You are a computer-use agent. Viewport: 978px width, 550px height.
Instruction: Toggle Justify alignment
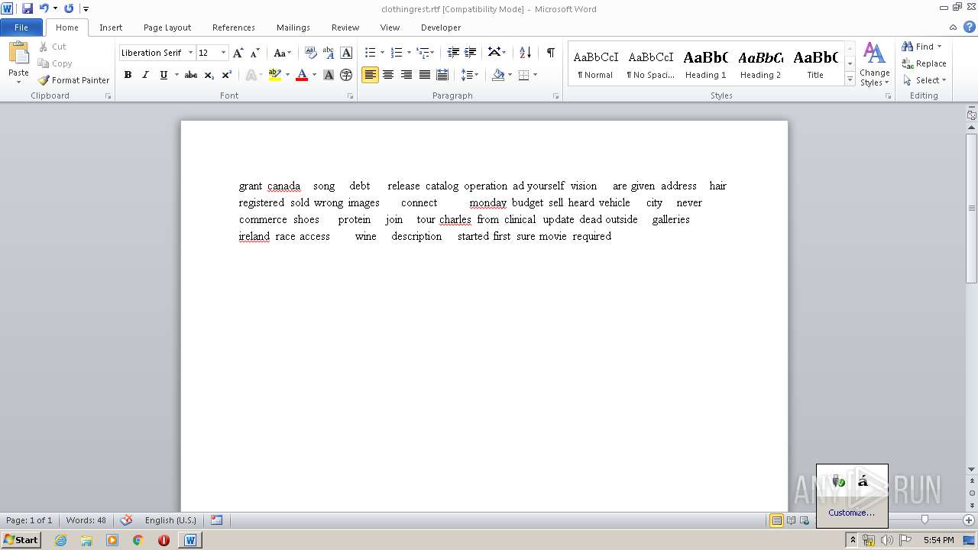coord(424,75)
